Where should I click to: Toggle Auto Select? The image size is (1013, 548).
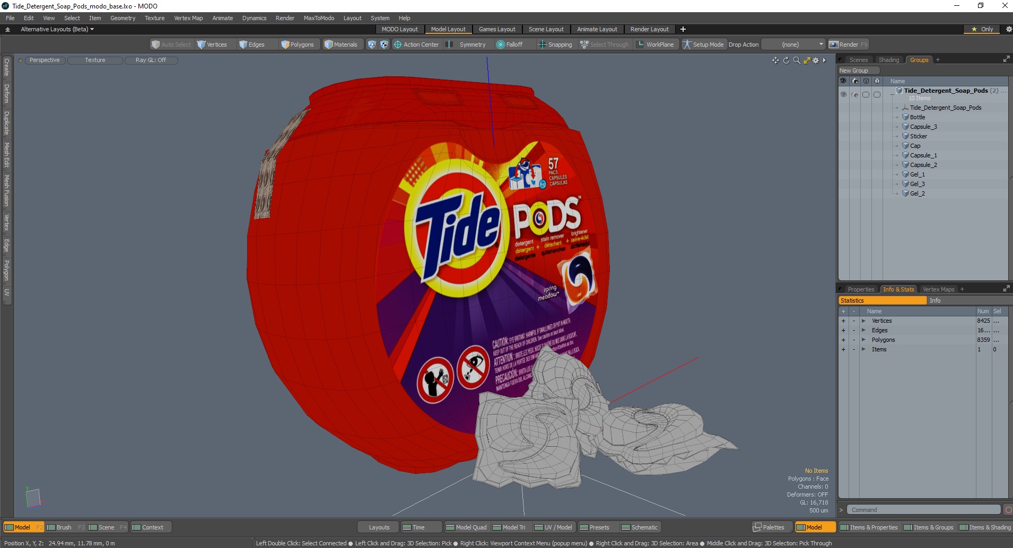171,45
